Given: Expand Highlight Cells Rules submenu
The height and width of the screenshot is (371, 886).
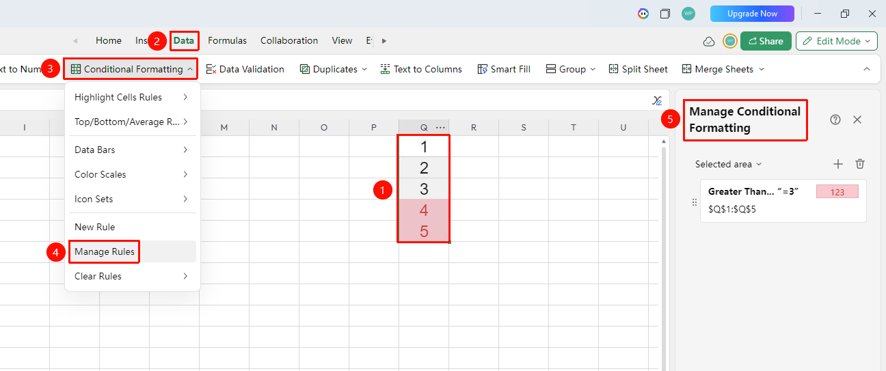Looking at the screenshot, I should 131,97.
